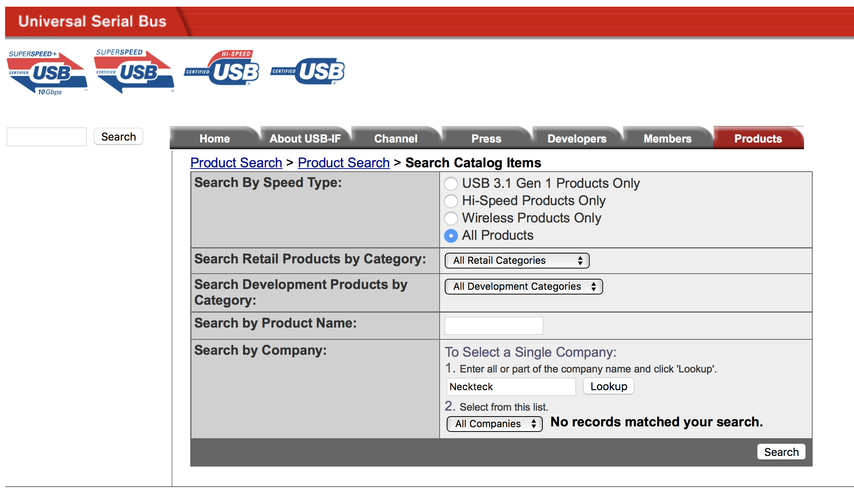Select the All Products radio button

(x=451, y=235)
